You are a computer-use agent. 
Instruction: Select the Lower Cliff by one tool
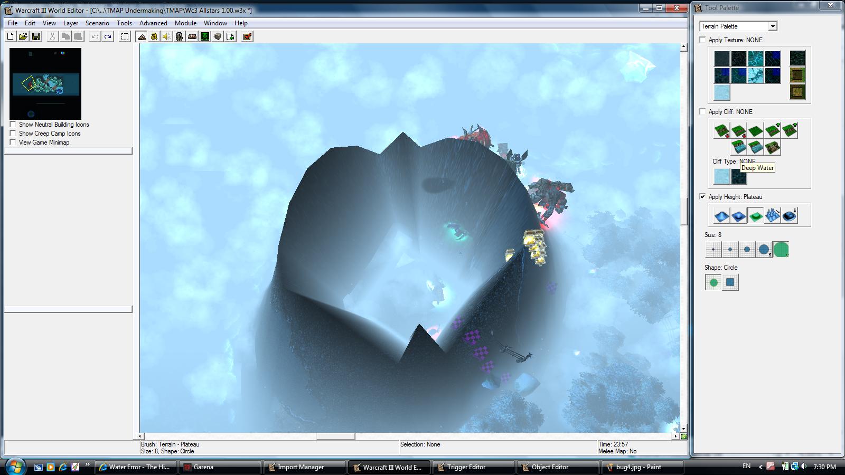738,130
